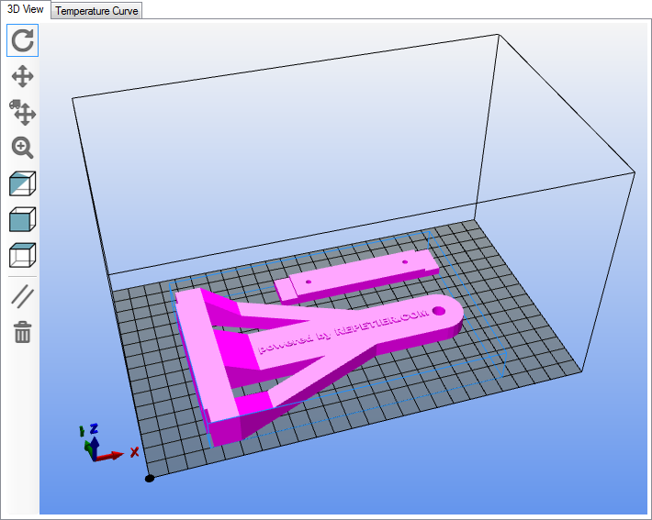652x520 pixels.
Task: Toggle parallel projection lines icon
Action: [22, 296]
